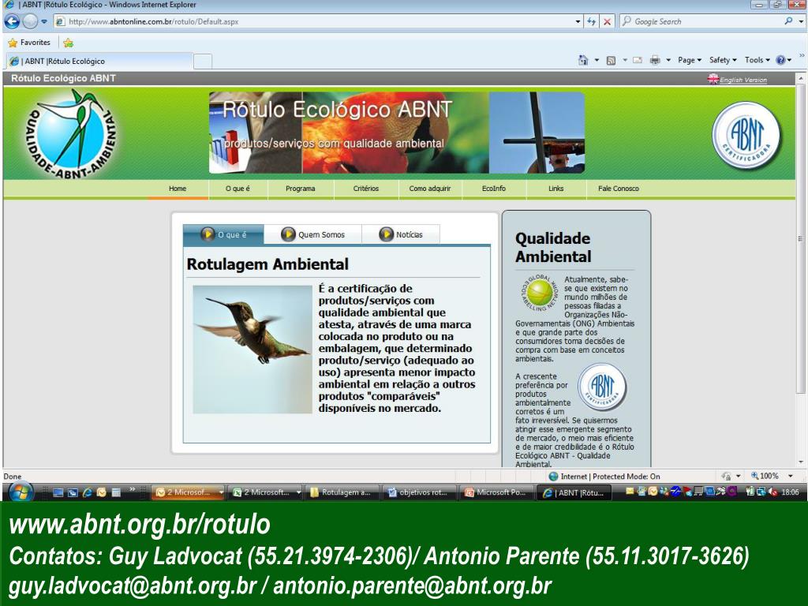Screen dimensions: 808x606
Task: Expand toolbar overflow chevron
Action: [802, 56]
